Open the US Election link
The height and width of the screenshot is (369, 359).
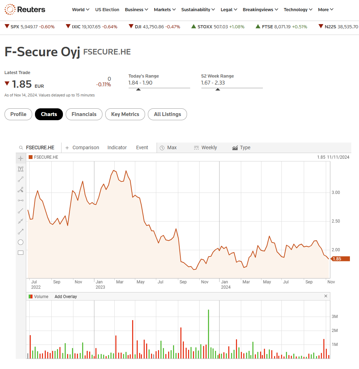tap(107, 10)
